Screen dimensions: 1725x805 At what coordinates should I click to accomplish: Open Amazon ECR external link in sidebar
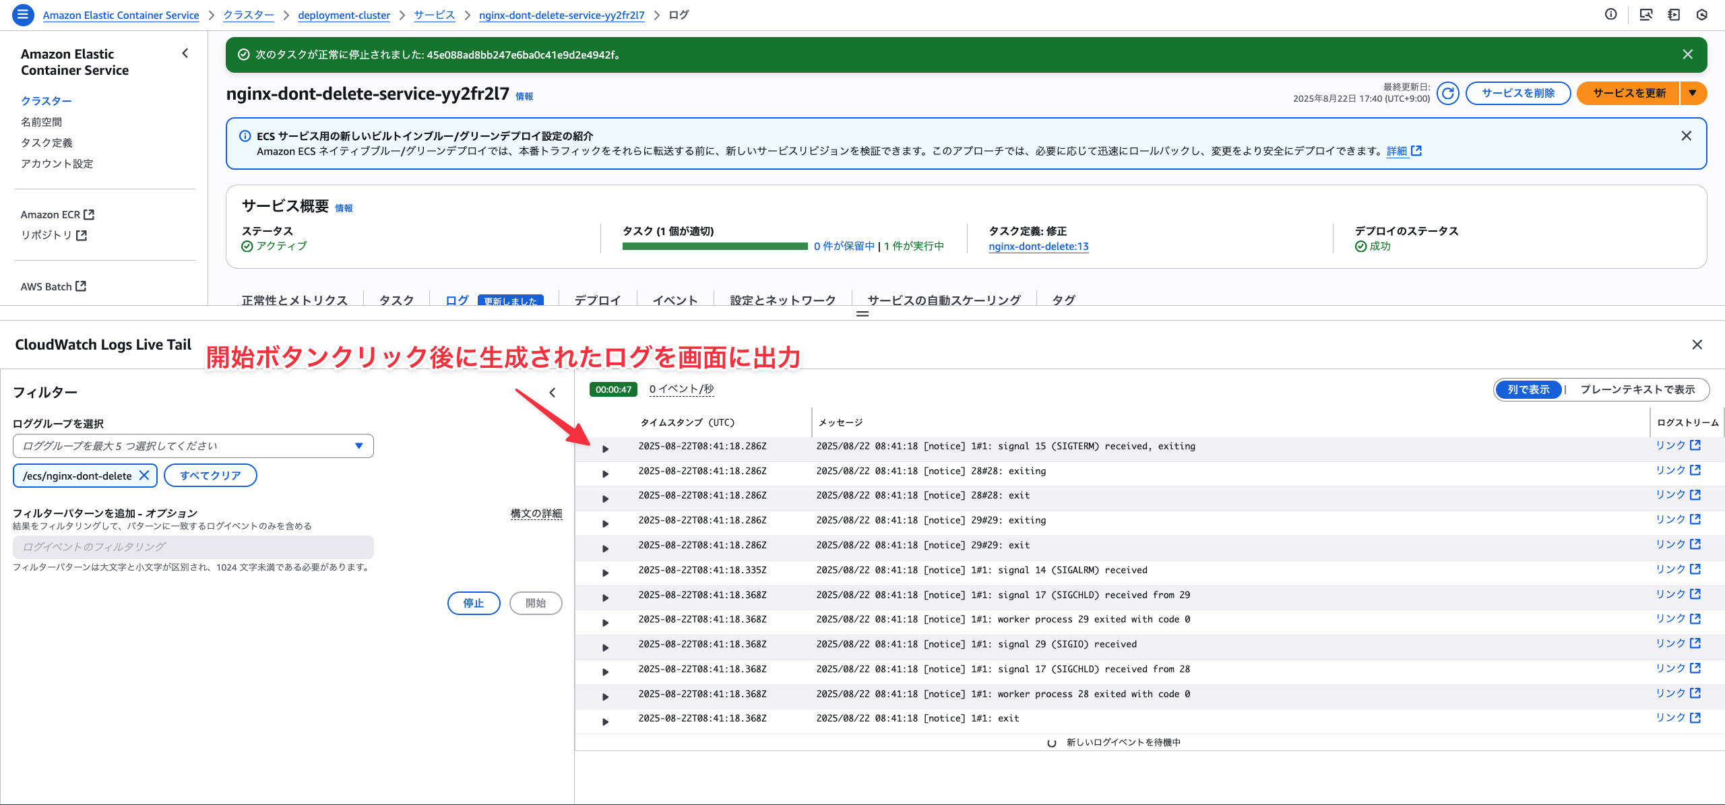click(57, 214)
